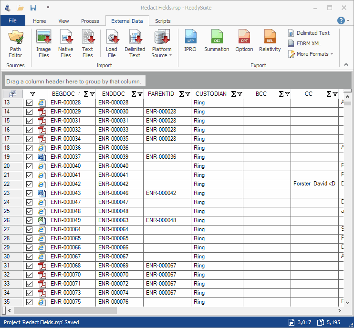Toggle checkbox for ENR-000070 row

point(30,275)
